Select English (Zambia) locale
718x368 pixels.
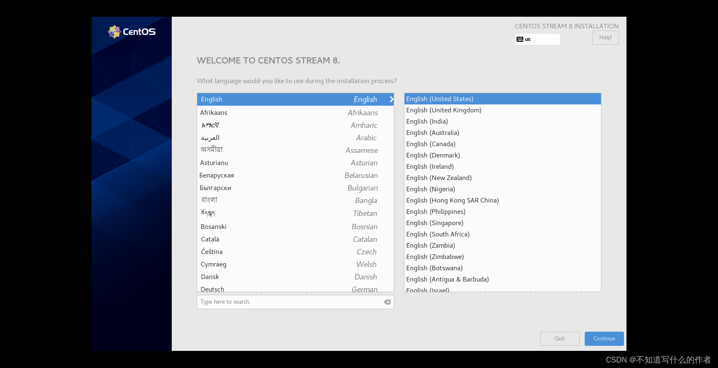(502, 246)
